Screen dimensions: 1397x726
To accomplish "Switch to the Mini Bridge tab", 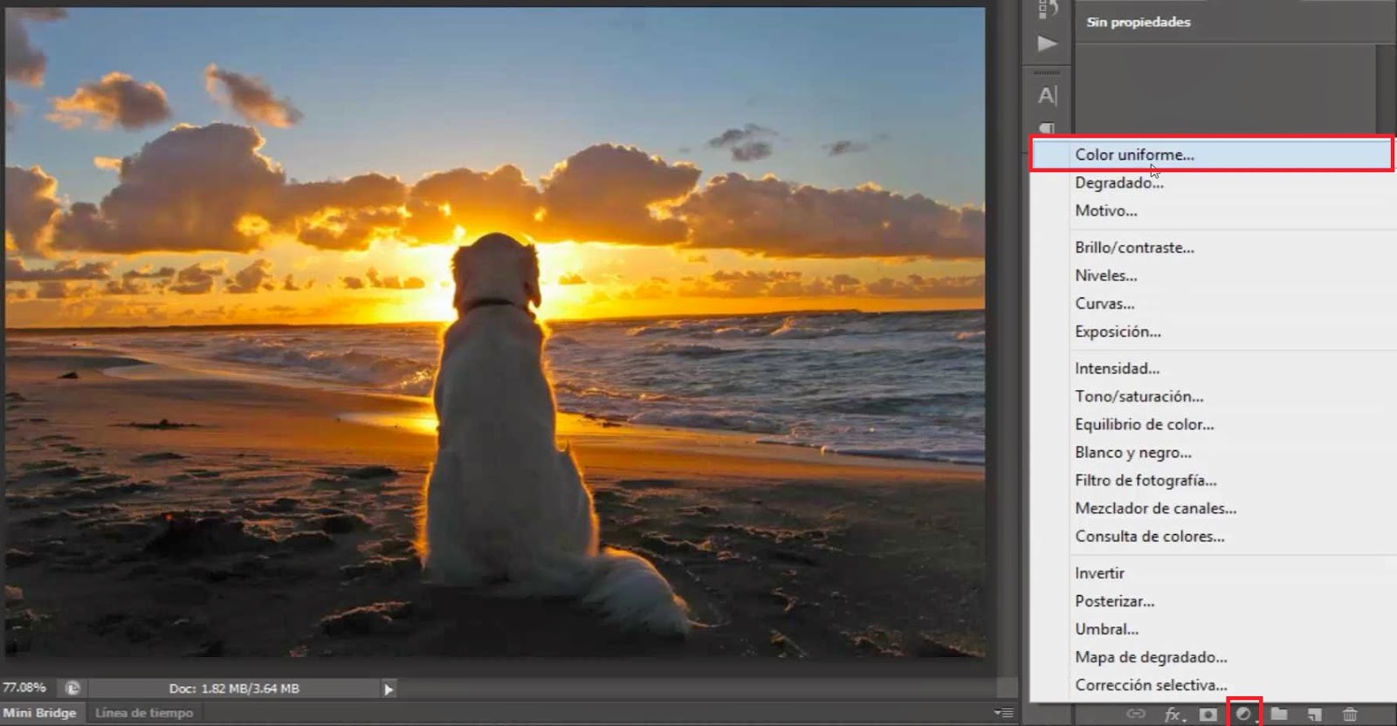I will pos(40,713).
